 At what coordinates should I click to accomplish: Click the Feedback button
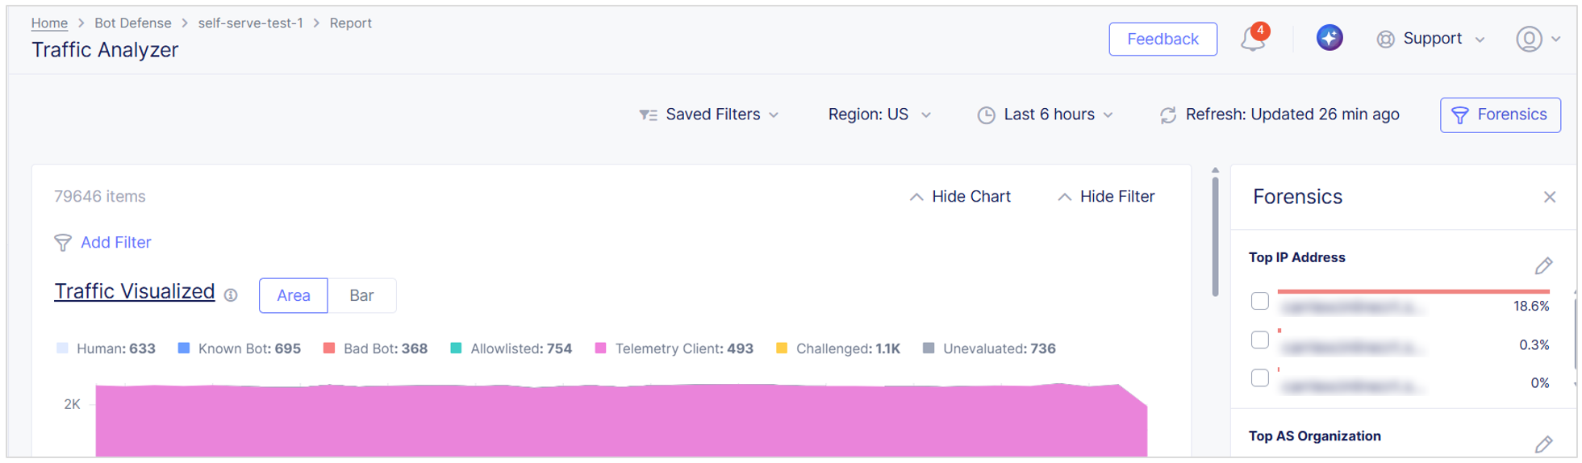coord(1162,39)
